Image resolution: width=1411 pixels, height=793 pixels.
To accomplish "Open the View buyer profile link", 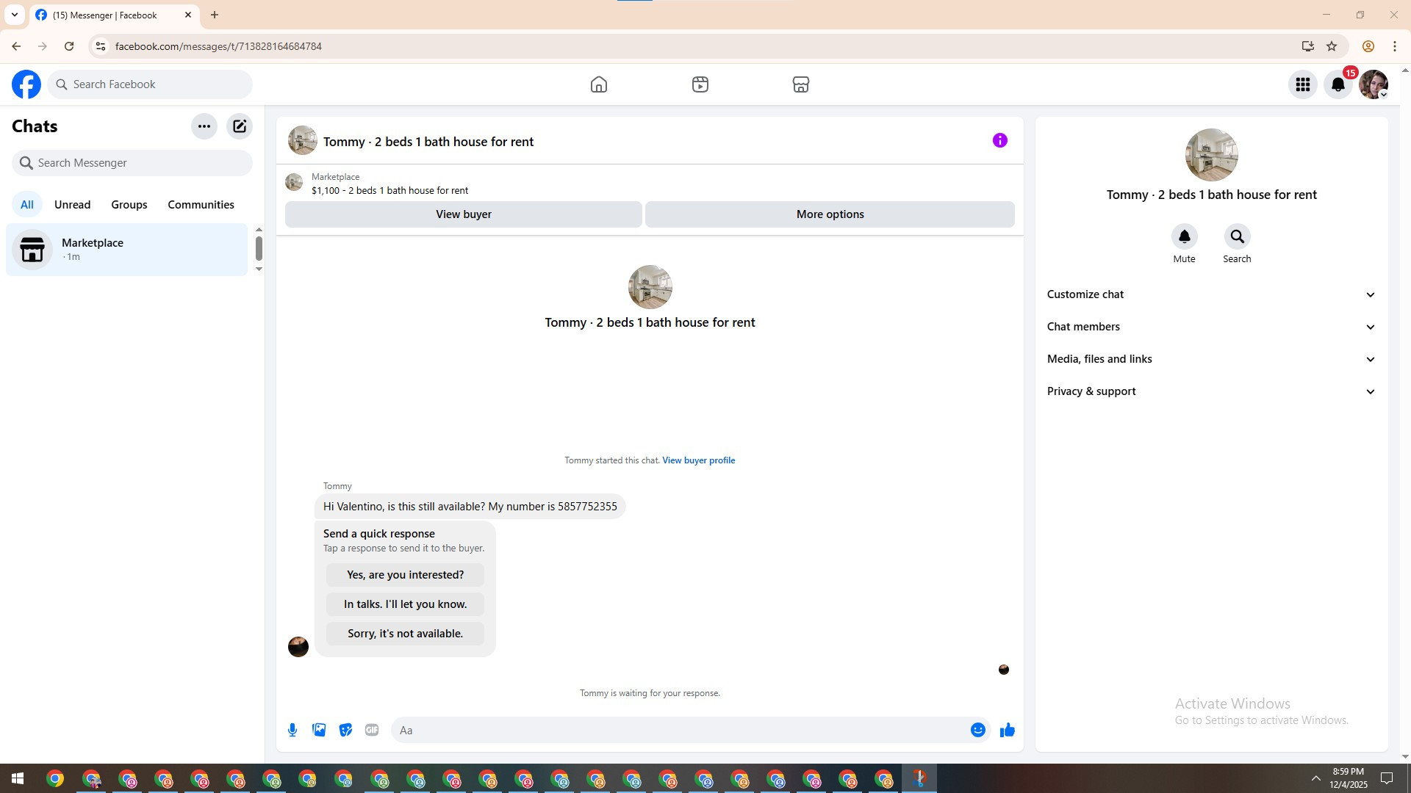I will pos(698,460).
